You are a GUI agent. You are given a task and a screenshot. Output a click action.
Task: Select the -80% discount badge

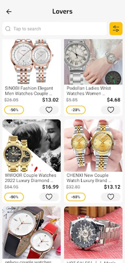click(x=14, y=197)
